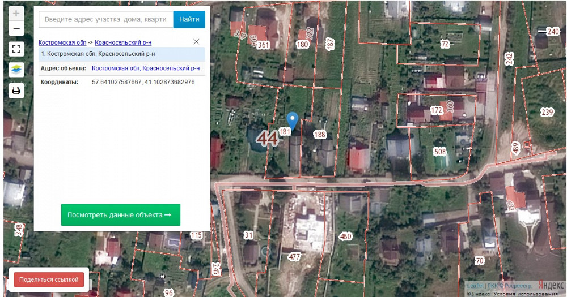Close the search results panel

click(x=196, y=42)
